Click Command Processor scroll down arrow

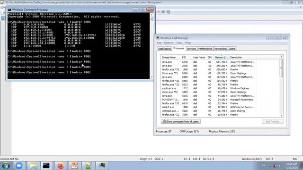(151, 77)
